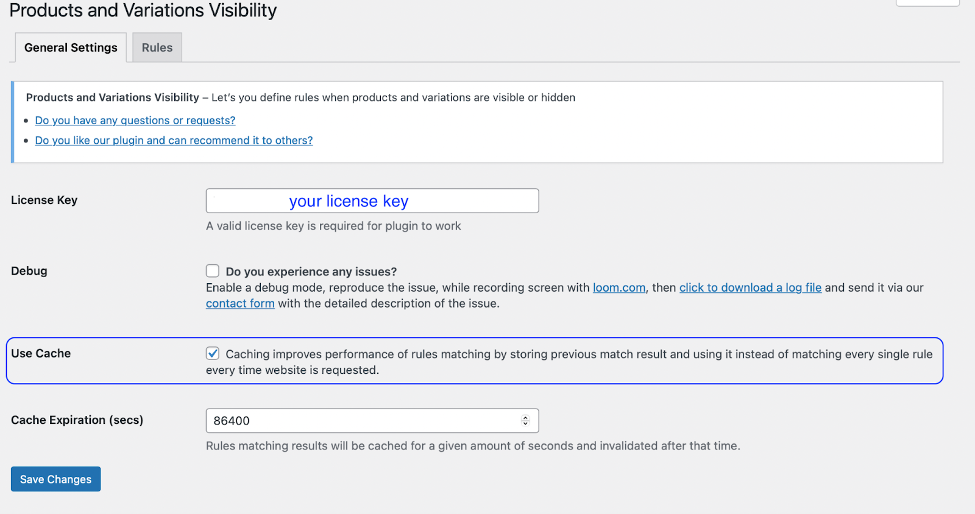975x514 pixels.
Task: Click the 'Use Cache' row label
Action: 41,353
